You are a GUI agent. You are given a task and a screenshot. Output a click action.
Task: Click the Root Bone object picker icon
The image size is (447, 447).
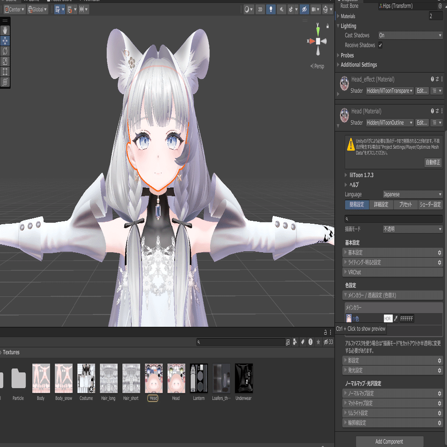[440, 6]
